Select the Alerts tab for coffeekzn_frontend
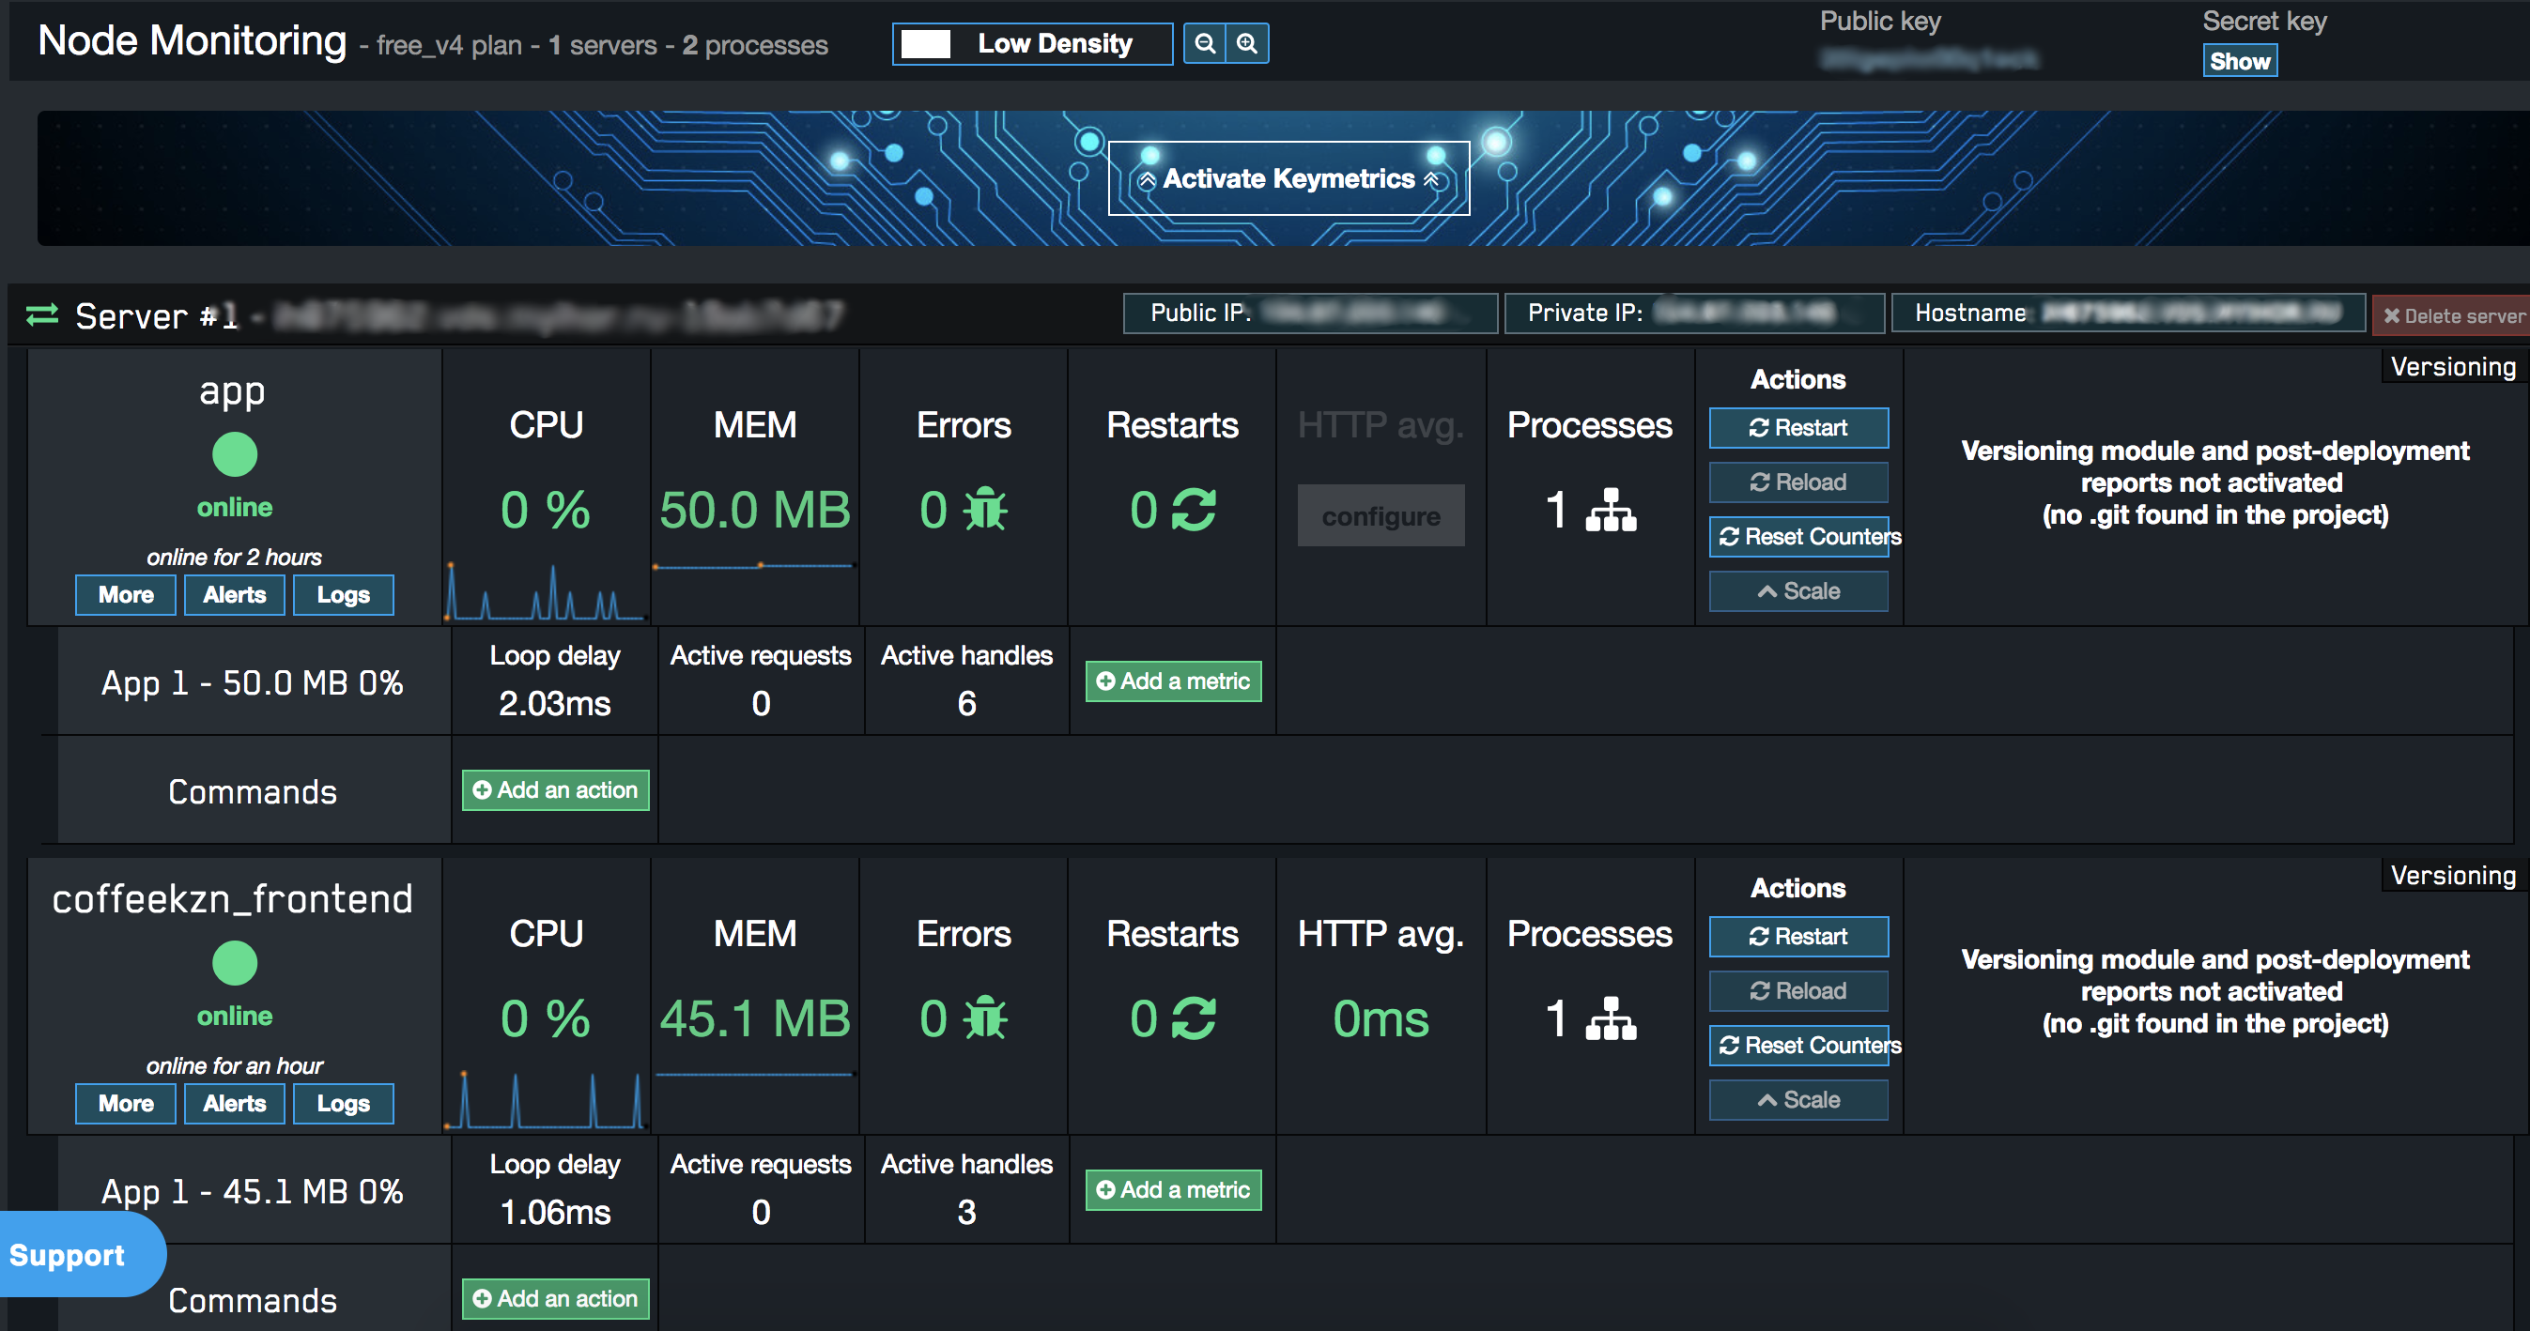Image resolution: width=2530 pixels, height=1331 pixels. 234,1102
